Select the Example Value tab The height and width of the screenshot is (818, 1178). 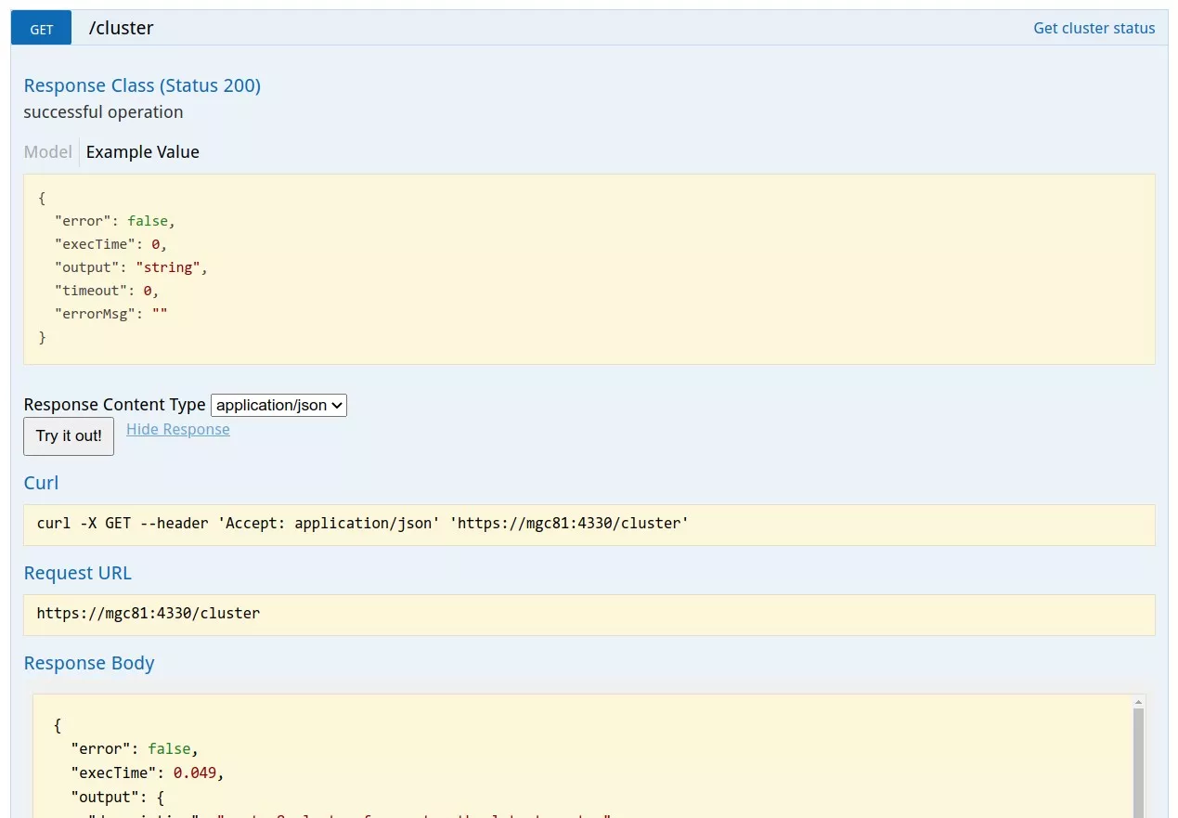(x=142, y=151)
